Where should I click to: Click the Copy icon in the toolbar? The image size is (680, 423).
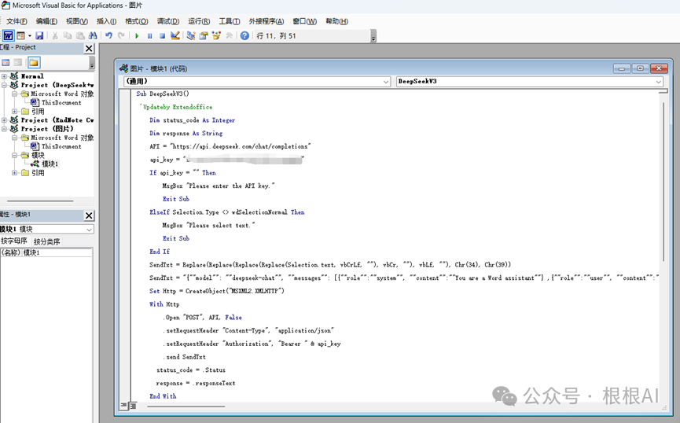pyautogui.click(x=68, y=35)
